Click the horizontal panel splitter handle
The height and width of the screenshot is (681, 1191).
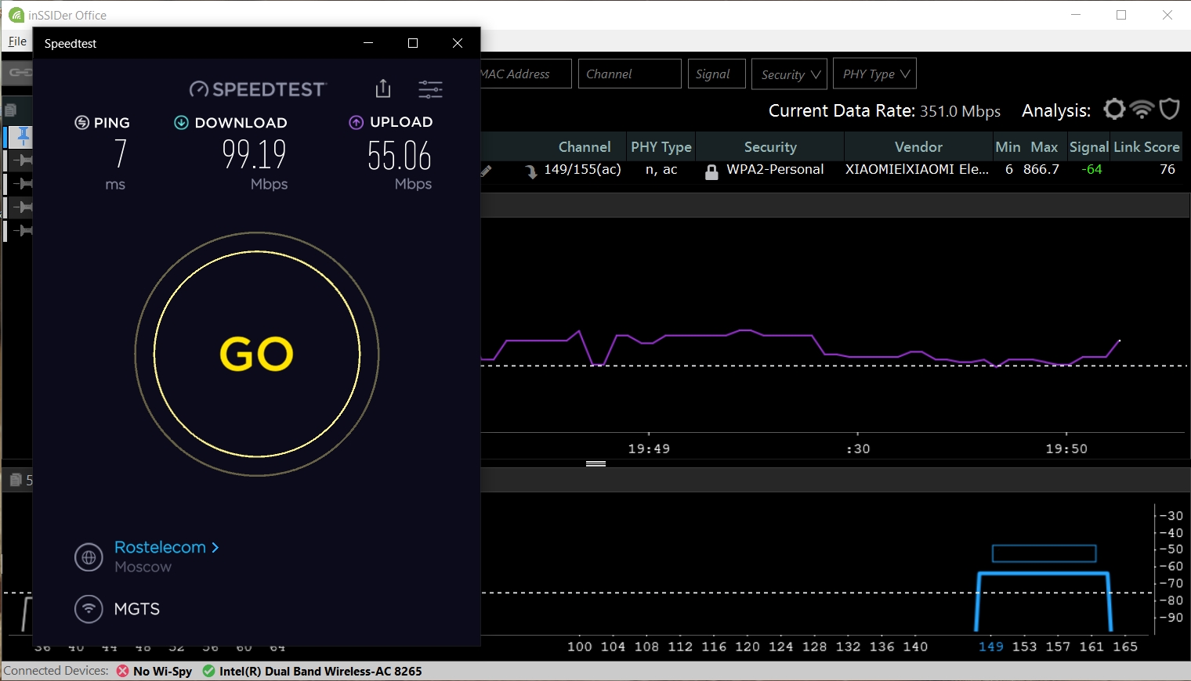click(x=595, y=463)
